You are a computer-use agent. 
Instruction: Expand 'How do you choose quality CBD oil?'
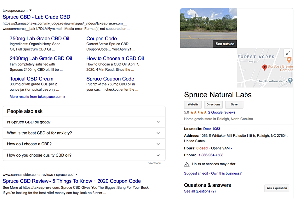[x=84, y=155]
